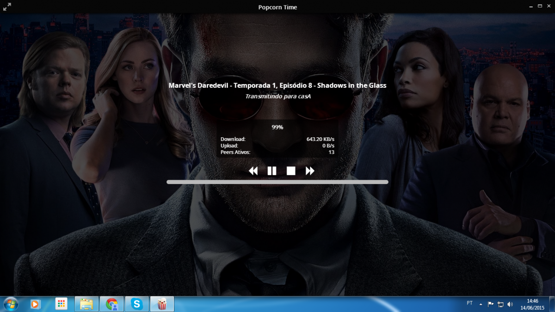Click the 99% download progress value
The image size is (555, 312).
(277, 127)
